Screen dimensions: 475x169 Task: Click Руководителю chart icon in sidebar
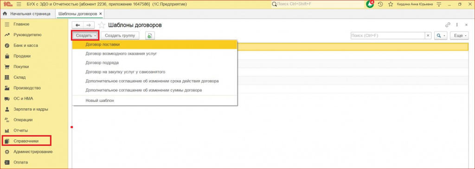click(7, 35)
